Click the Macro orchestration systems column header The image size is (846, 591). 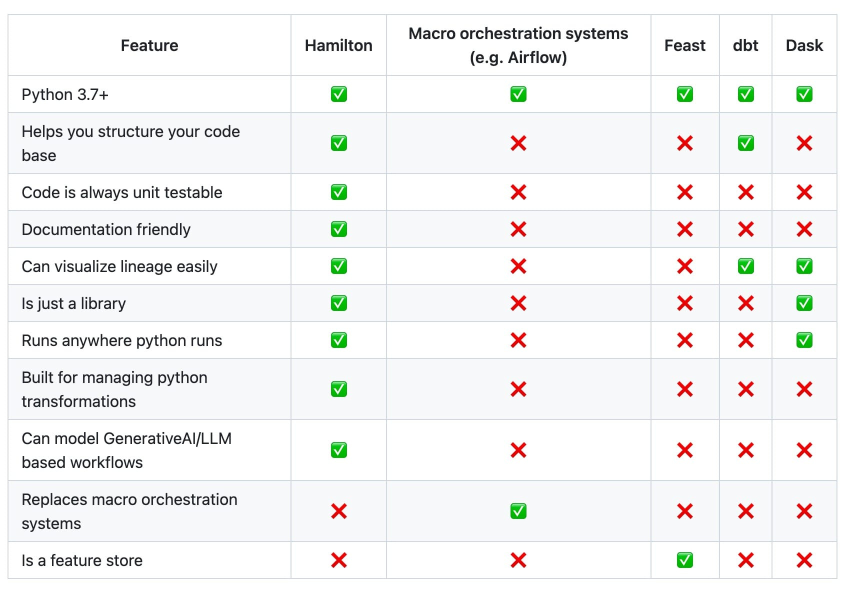coord(518,45)
